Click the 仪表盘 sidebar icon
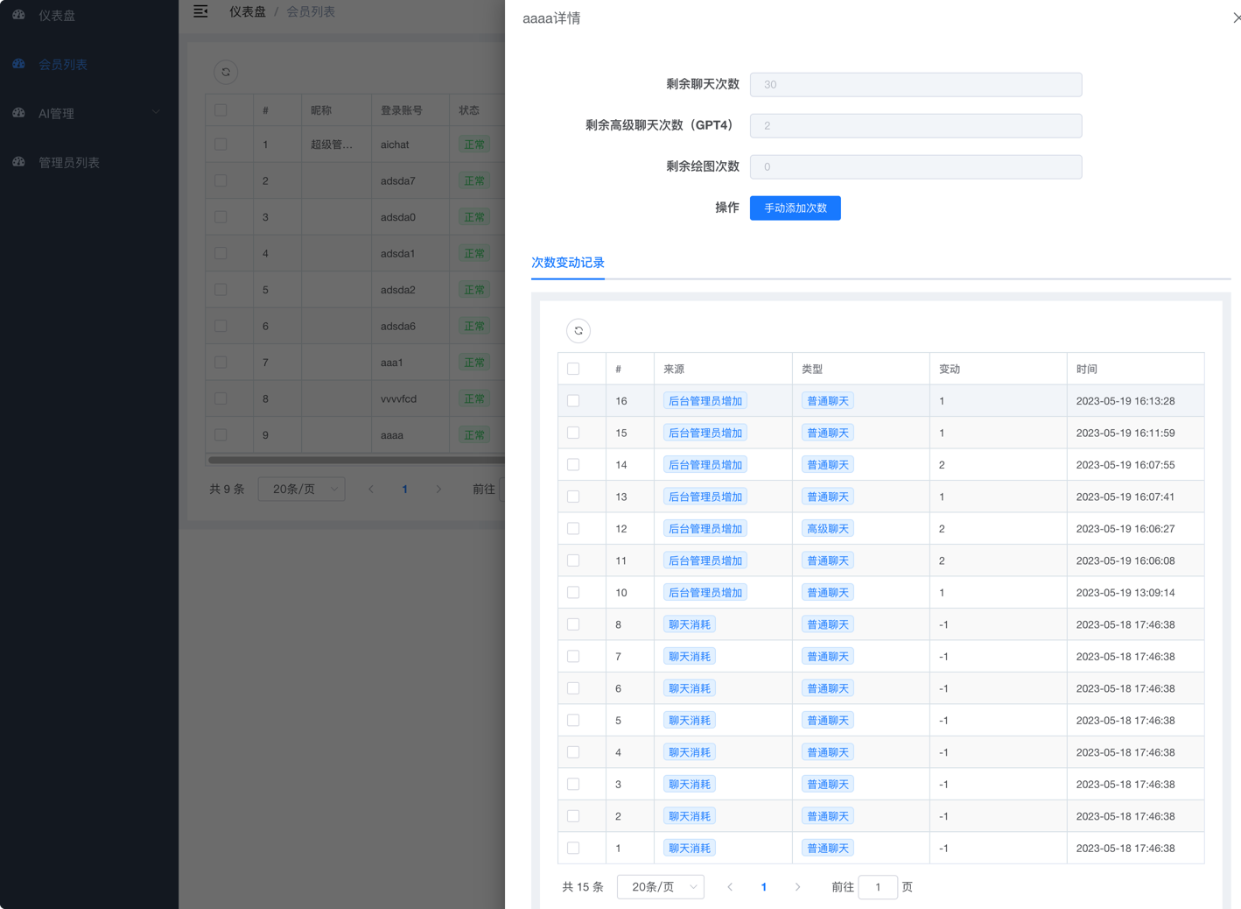The width and height of the screenshot is (1241, 909). [18, 15]
